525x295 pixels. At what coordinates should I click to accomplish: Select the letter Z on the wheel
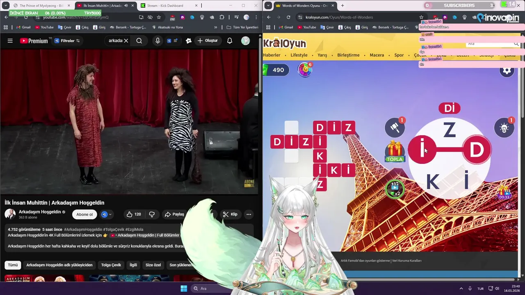point(450,131)
